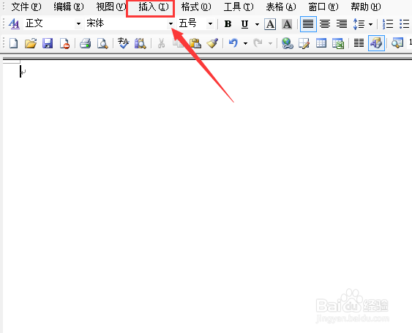Screen dimensions: 412x333
Task: Click Tables and Borders icon
Action: point(304,43)
